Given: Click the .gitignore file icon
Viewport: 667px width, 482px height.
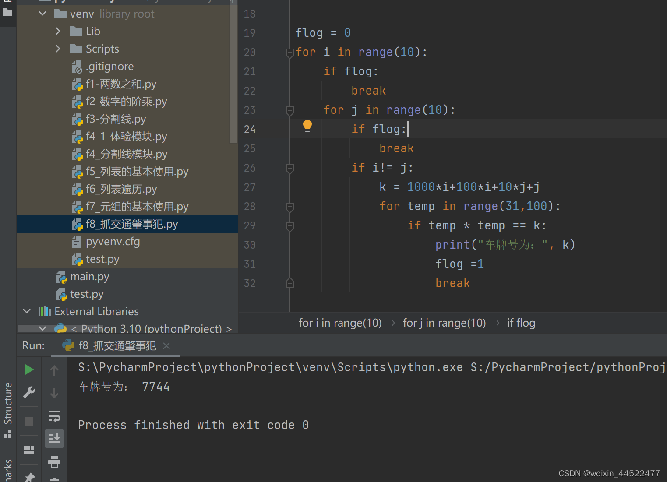Looking at the screenshot, I should [x=77, y=67].
